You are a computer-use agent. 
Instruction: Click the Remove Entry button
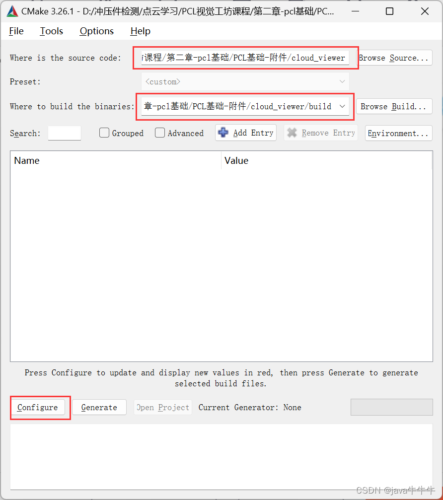coord(321,133)
